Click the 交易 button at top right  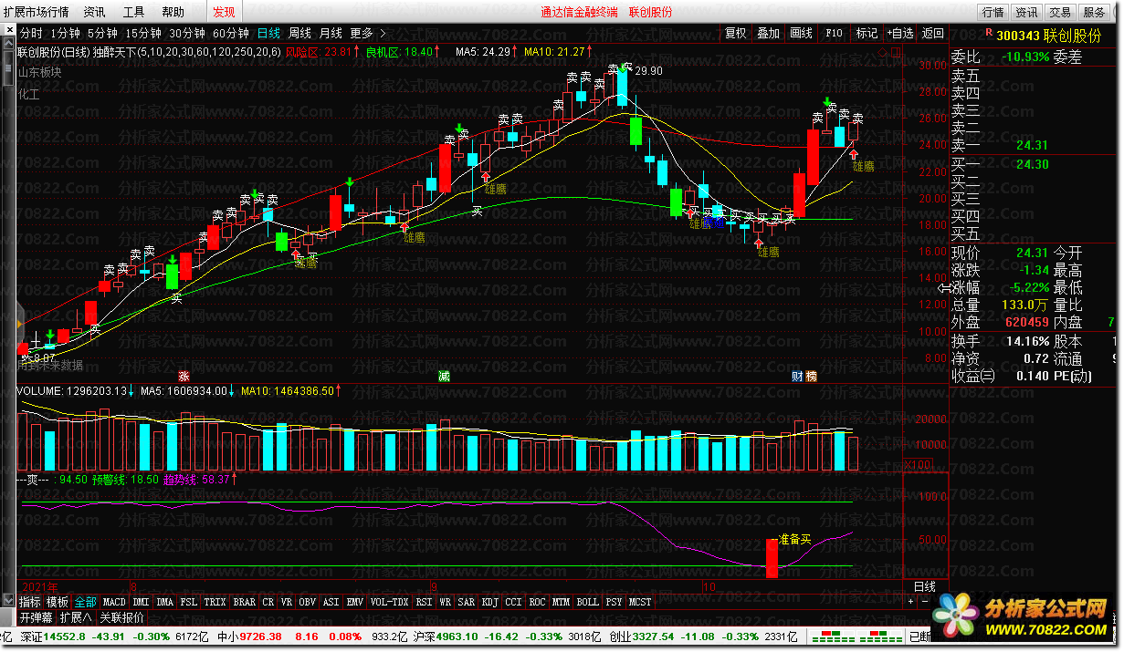click(x=1060, y=12)
